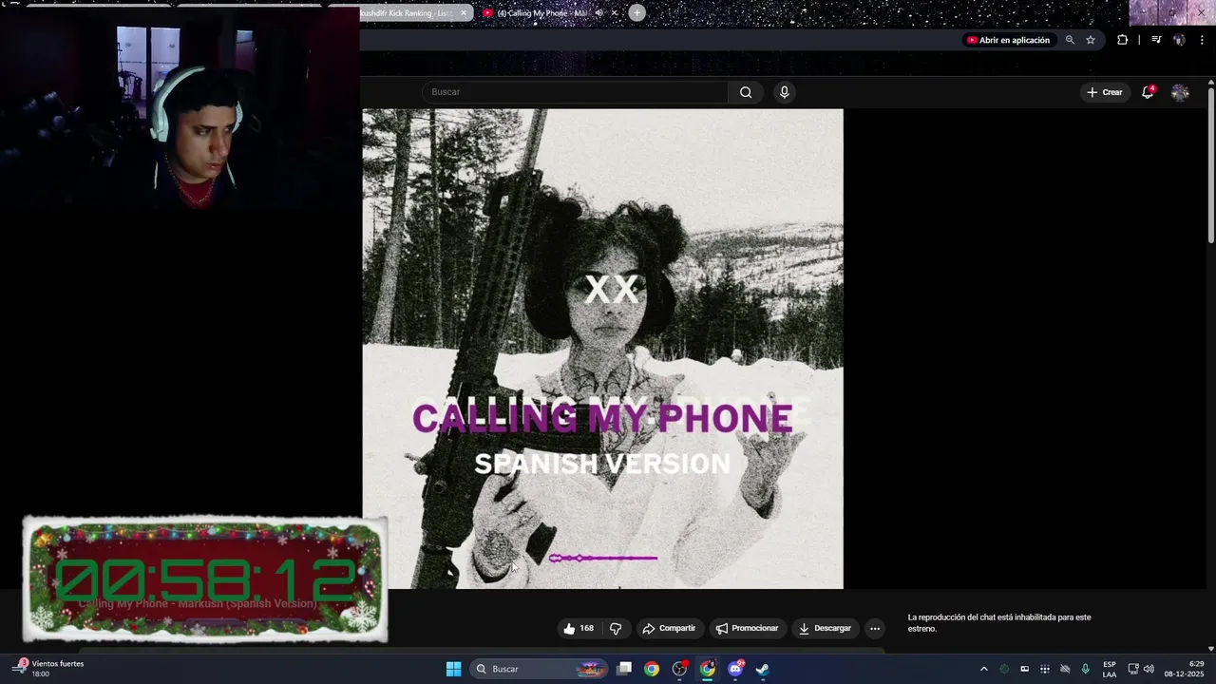The height and width of the screenshot is (684, 1216).
Task: Open Task View on the taskbar
Action: (x=624, y=669)
